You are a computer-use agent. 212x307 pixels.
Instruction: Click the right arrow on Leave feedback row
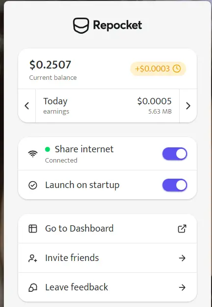click(182, 287)
